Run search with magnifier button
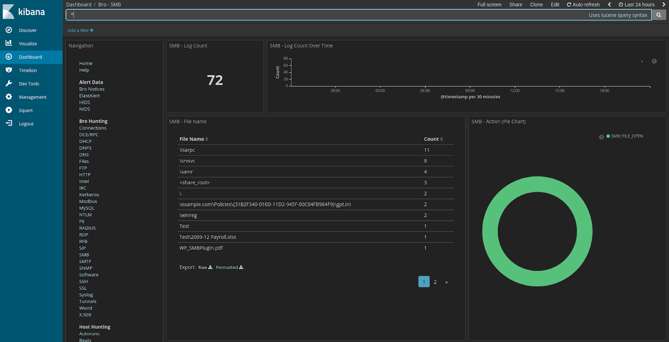The image size is (669, 342). [x=659, y=15]
